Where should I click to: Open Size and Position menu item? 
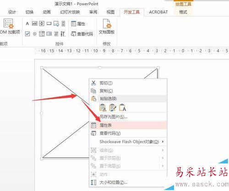[128, 182]
